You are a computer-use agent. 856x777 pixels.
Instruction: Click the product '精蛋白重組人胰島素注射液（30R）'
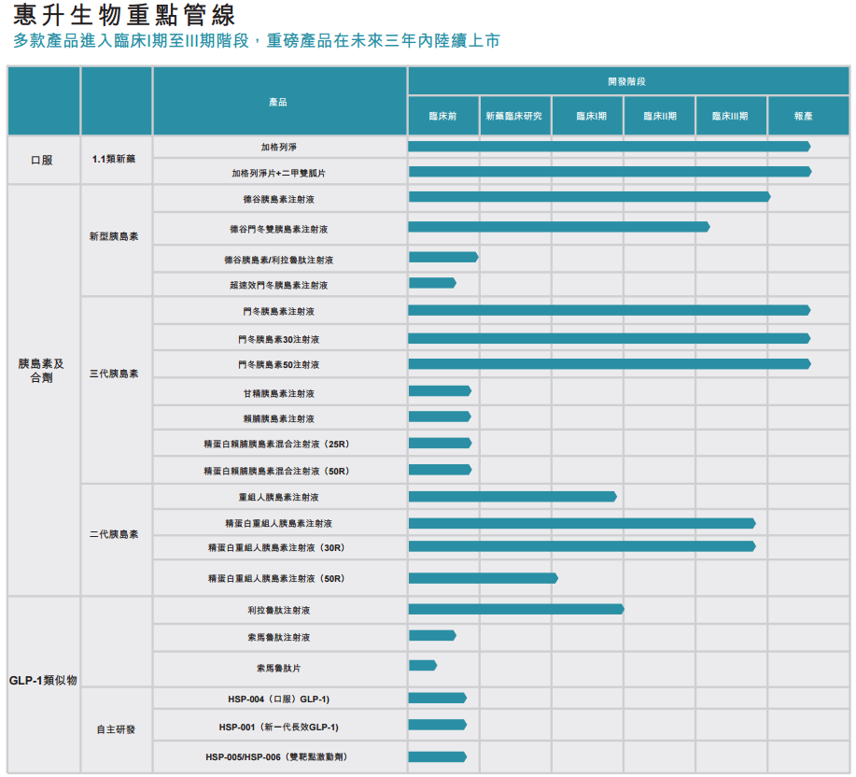pyautogui.click(x=277, y=547)
